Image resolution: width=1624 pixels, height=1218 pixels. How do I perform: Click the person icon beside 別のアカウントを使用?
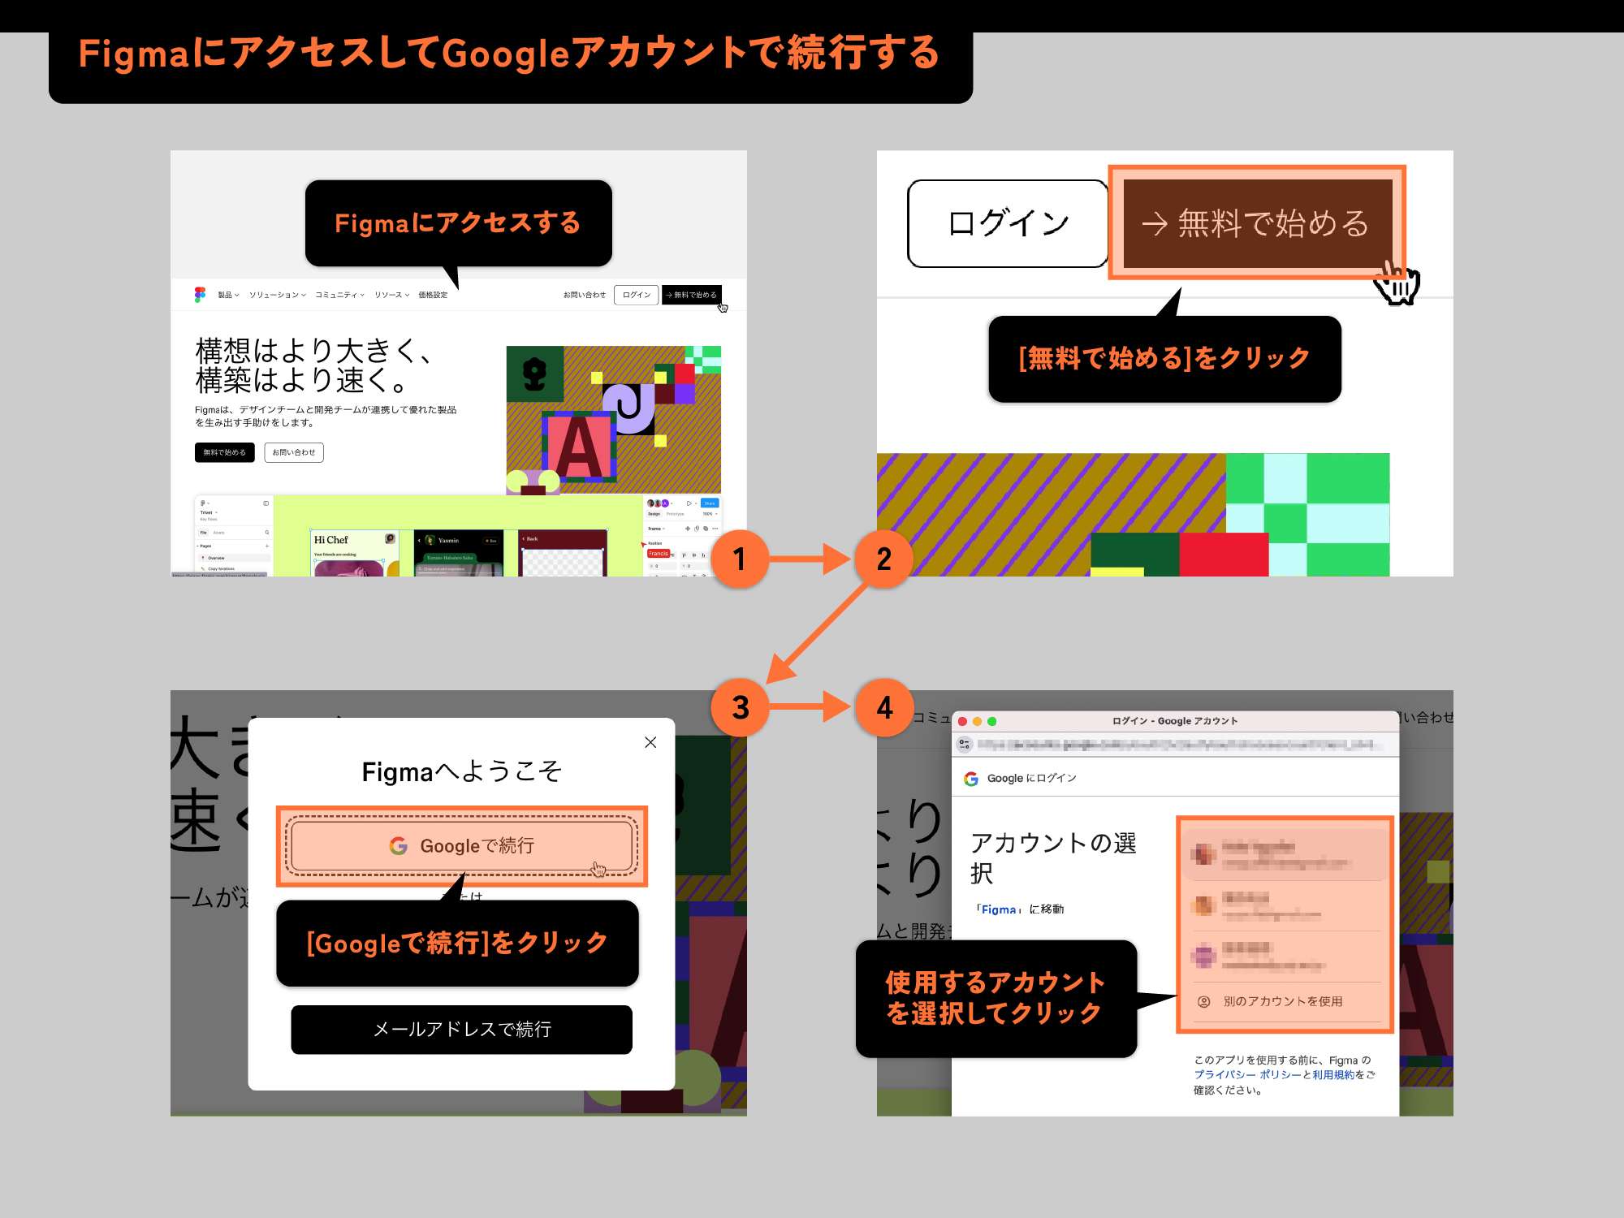1204,1001
